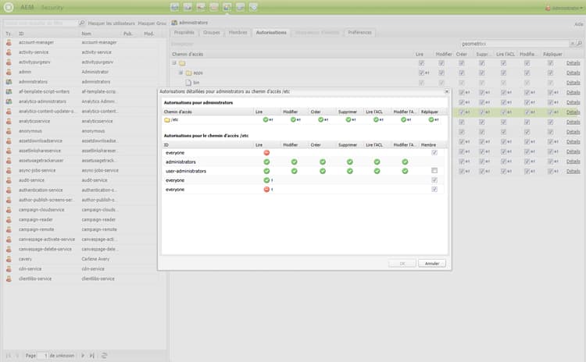This screenshot has height=362, width=586.
Task: Select campaign-remote in the user list
Action: 36,229
